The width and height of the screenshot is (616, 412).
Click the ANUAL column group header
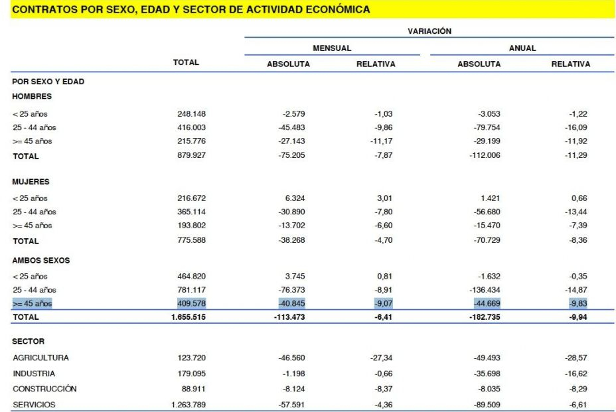pos(523,47)
